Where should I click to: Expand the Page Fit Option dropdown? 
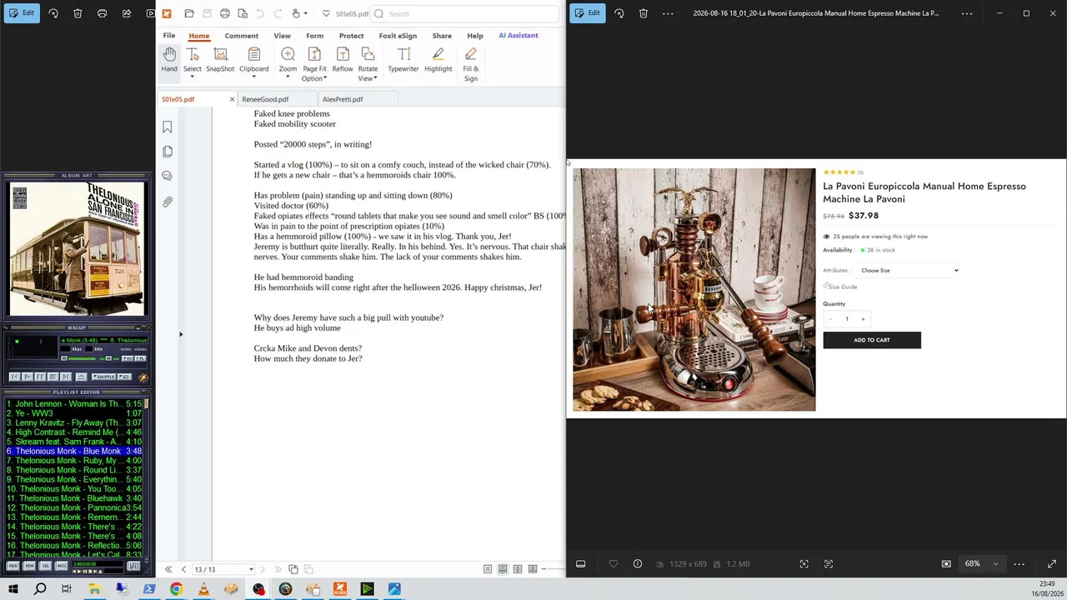coord(326,79)
